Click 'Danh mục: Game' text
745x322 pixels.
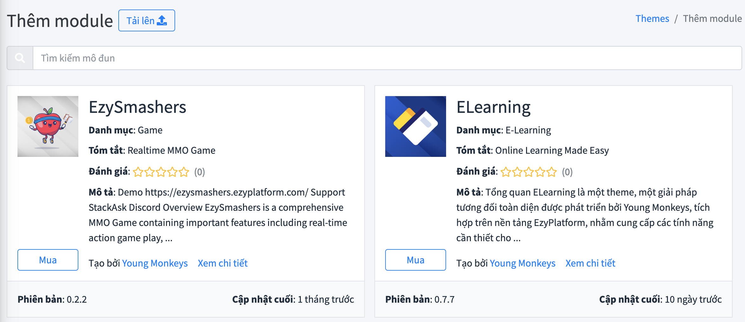click(x=126, y=130)
